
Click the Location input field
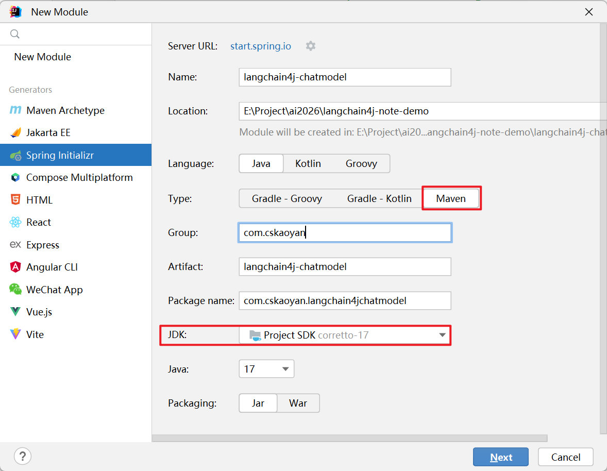click(423, 111)
